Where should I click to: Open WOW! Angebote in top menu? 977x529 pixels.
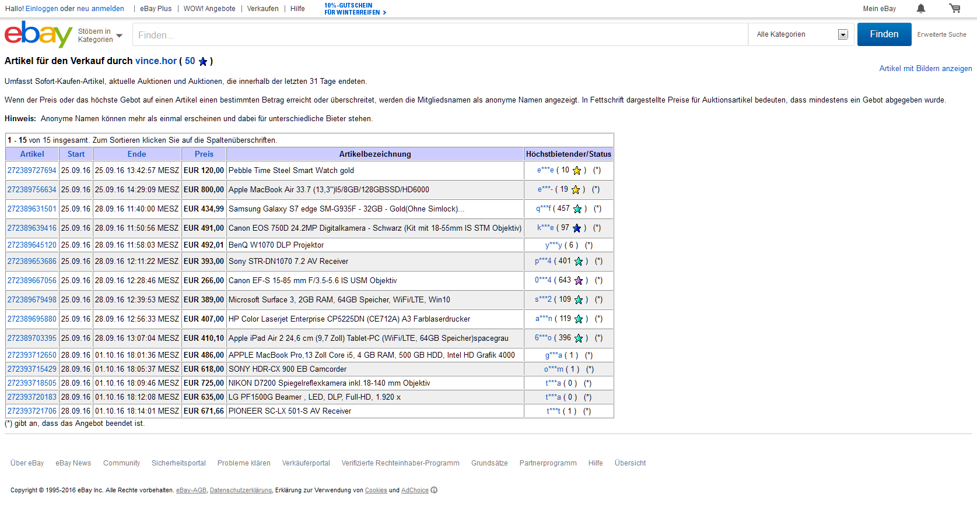(209, 9)
